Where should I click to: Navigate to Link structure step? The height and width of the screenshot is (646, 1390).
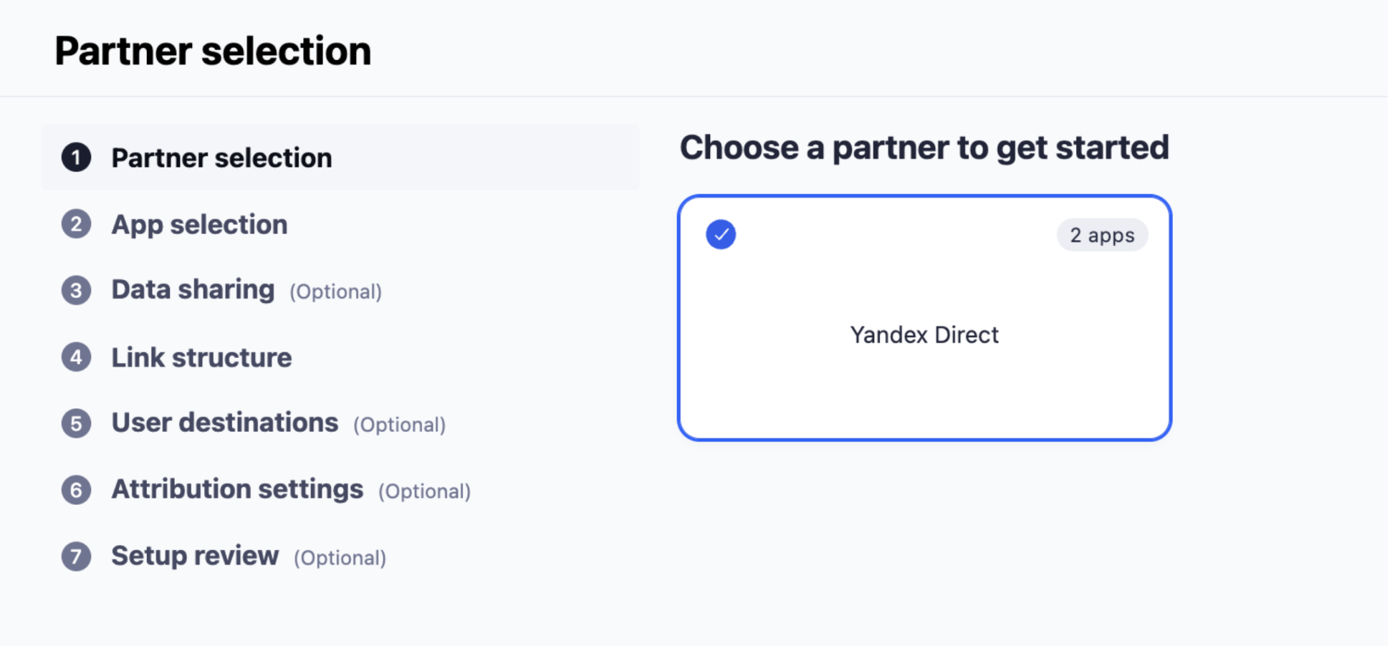[201, 357]
